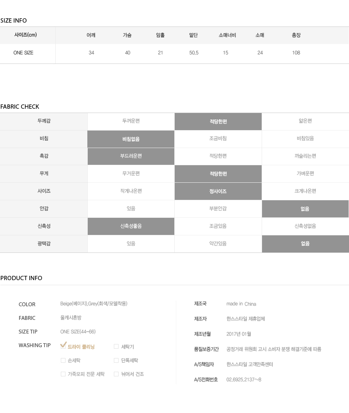Click the Beige/Grey color value text
This screenshot has width=349, height=413.
(x=94, y=304)
